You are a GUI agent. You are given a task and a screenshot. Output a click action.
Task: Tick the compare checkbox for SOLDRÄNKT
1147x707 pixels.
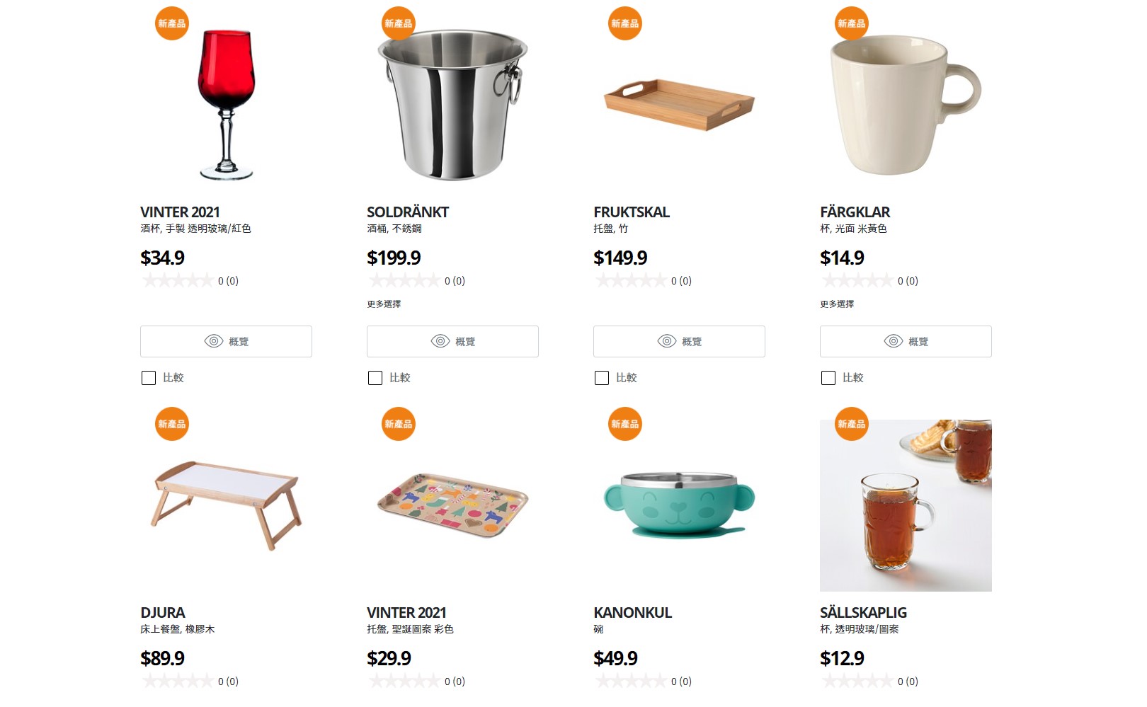pyautogui.click(x=375, y=378)
